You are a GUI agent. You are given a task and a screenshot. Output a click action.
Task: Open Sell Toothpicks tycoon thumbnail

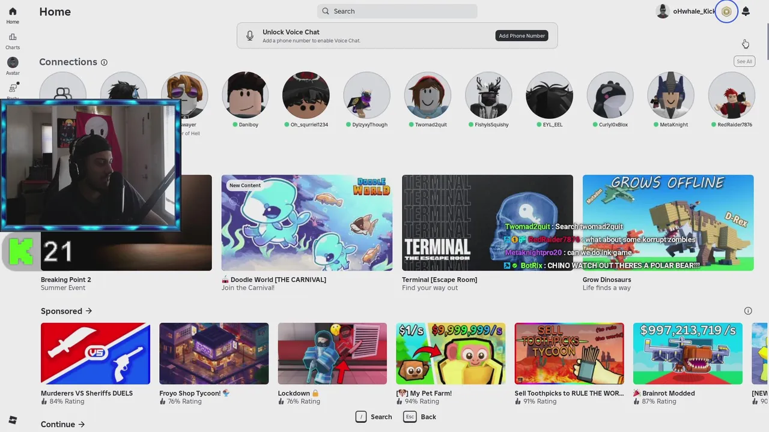point(569,353)
